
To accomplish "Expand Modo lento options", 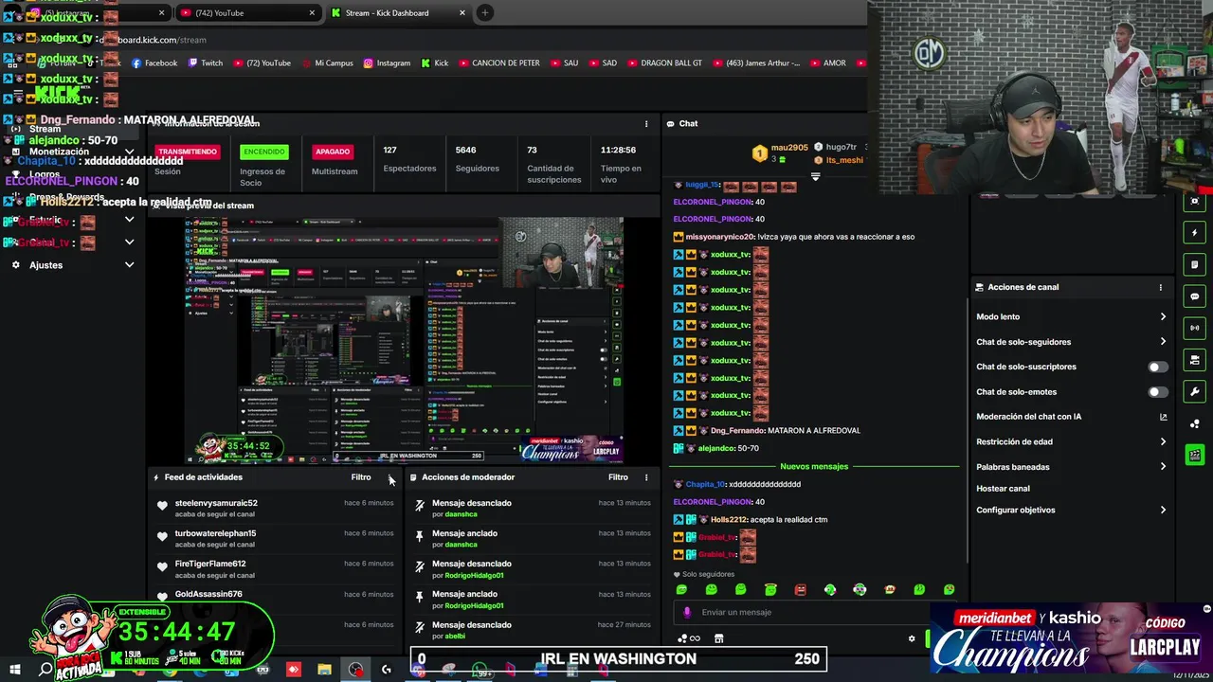I will [1163, 316].
